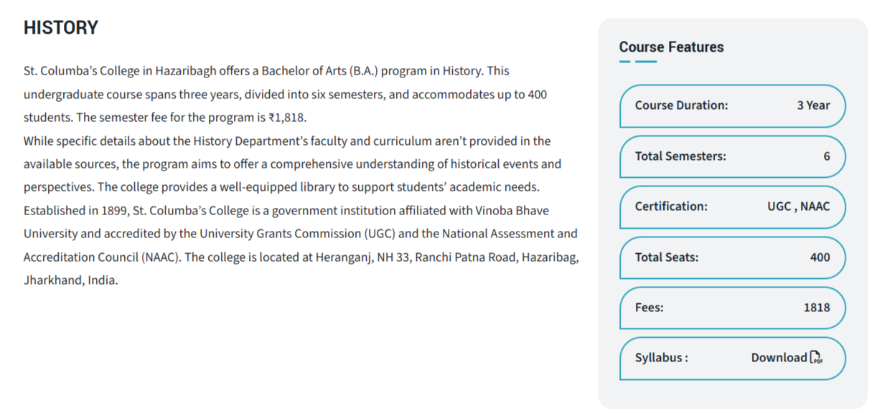The height and width of the screenshot is (413, 872).
Task: Download the syllabus via the Download link
Action: (x=779, y=358)
